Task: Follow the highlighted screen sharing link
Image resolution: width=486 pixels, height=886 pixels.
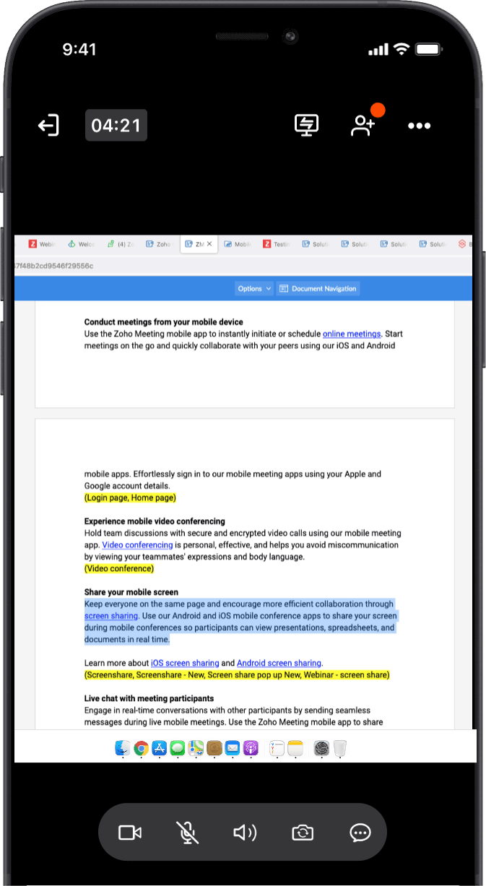Action: click(x=111, y=616)
